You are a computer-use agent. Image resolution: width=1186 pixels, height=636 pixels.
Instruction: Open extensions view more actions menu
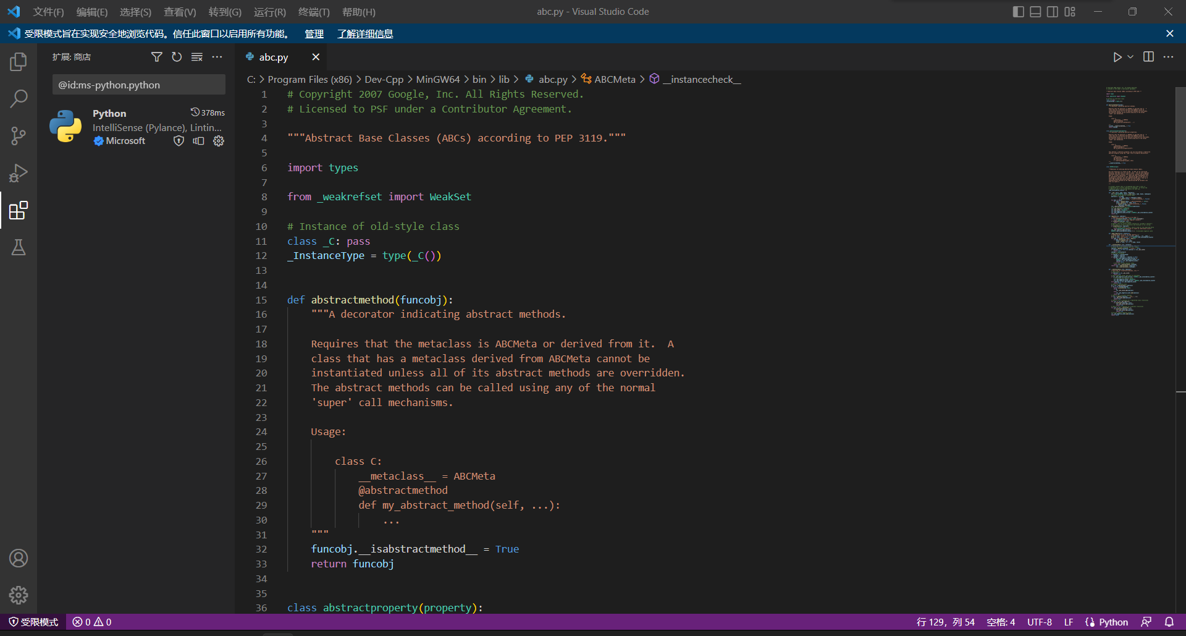(217, 57)
